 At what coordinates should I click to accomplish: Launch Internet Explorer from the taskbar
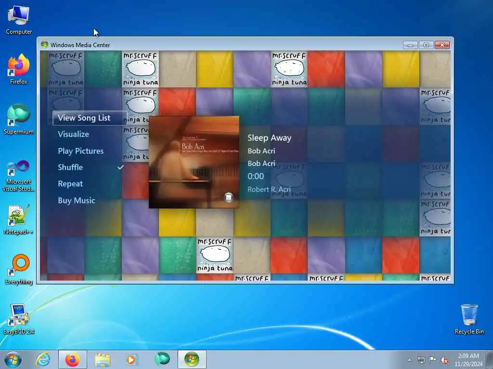(43, 359)
